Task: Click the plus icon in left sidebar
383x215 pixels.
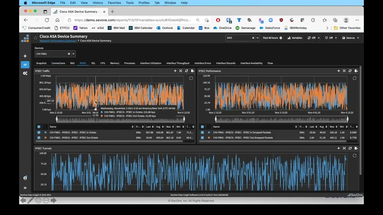Action: 25,56
